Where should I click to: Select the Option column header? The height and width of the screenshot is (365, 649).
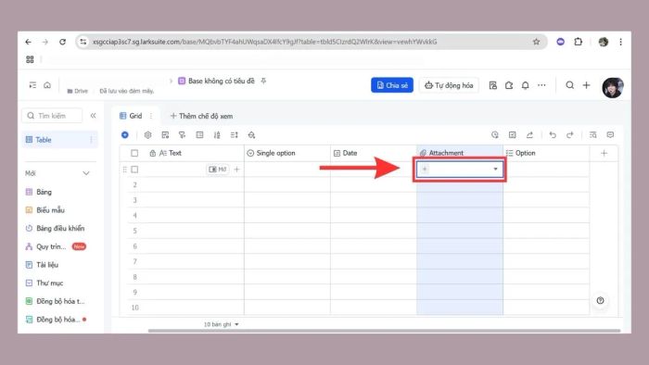coord(546,153)
